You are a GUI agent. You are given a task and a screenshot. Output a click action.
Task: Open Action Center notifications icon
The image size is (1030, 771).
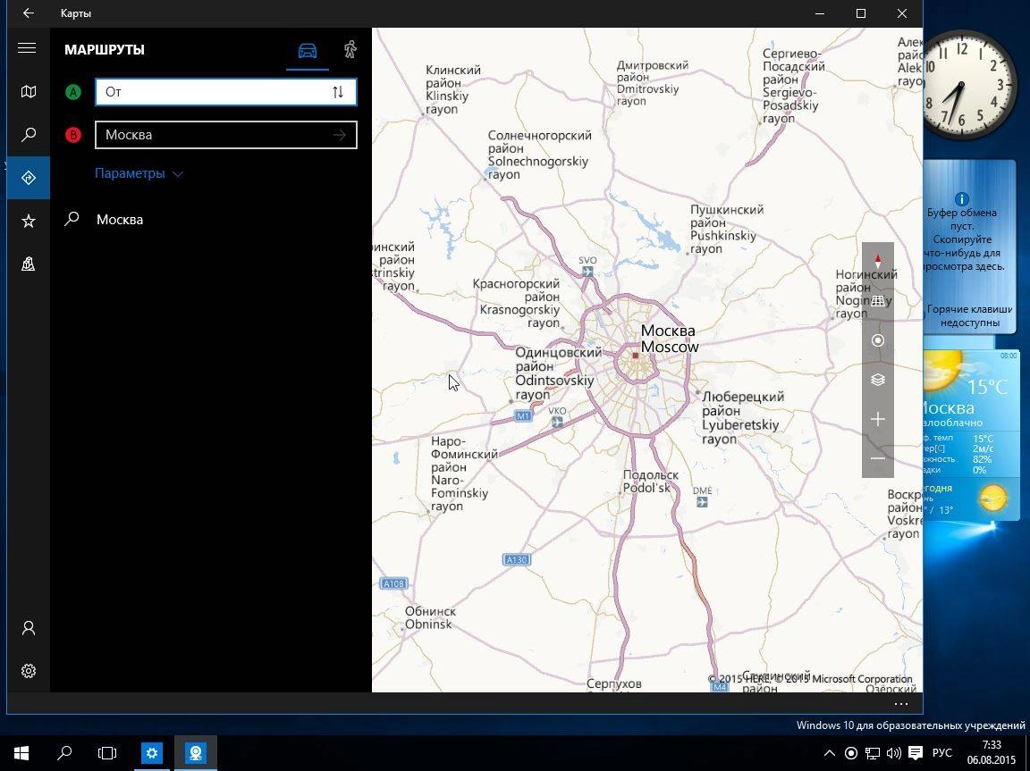click(915, 753)
